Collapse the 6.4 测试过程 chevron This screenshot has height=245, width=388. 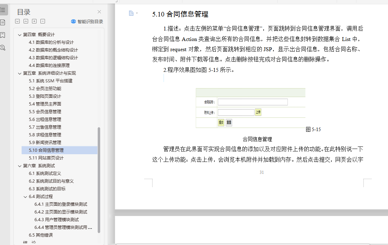tap(25, 197)
